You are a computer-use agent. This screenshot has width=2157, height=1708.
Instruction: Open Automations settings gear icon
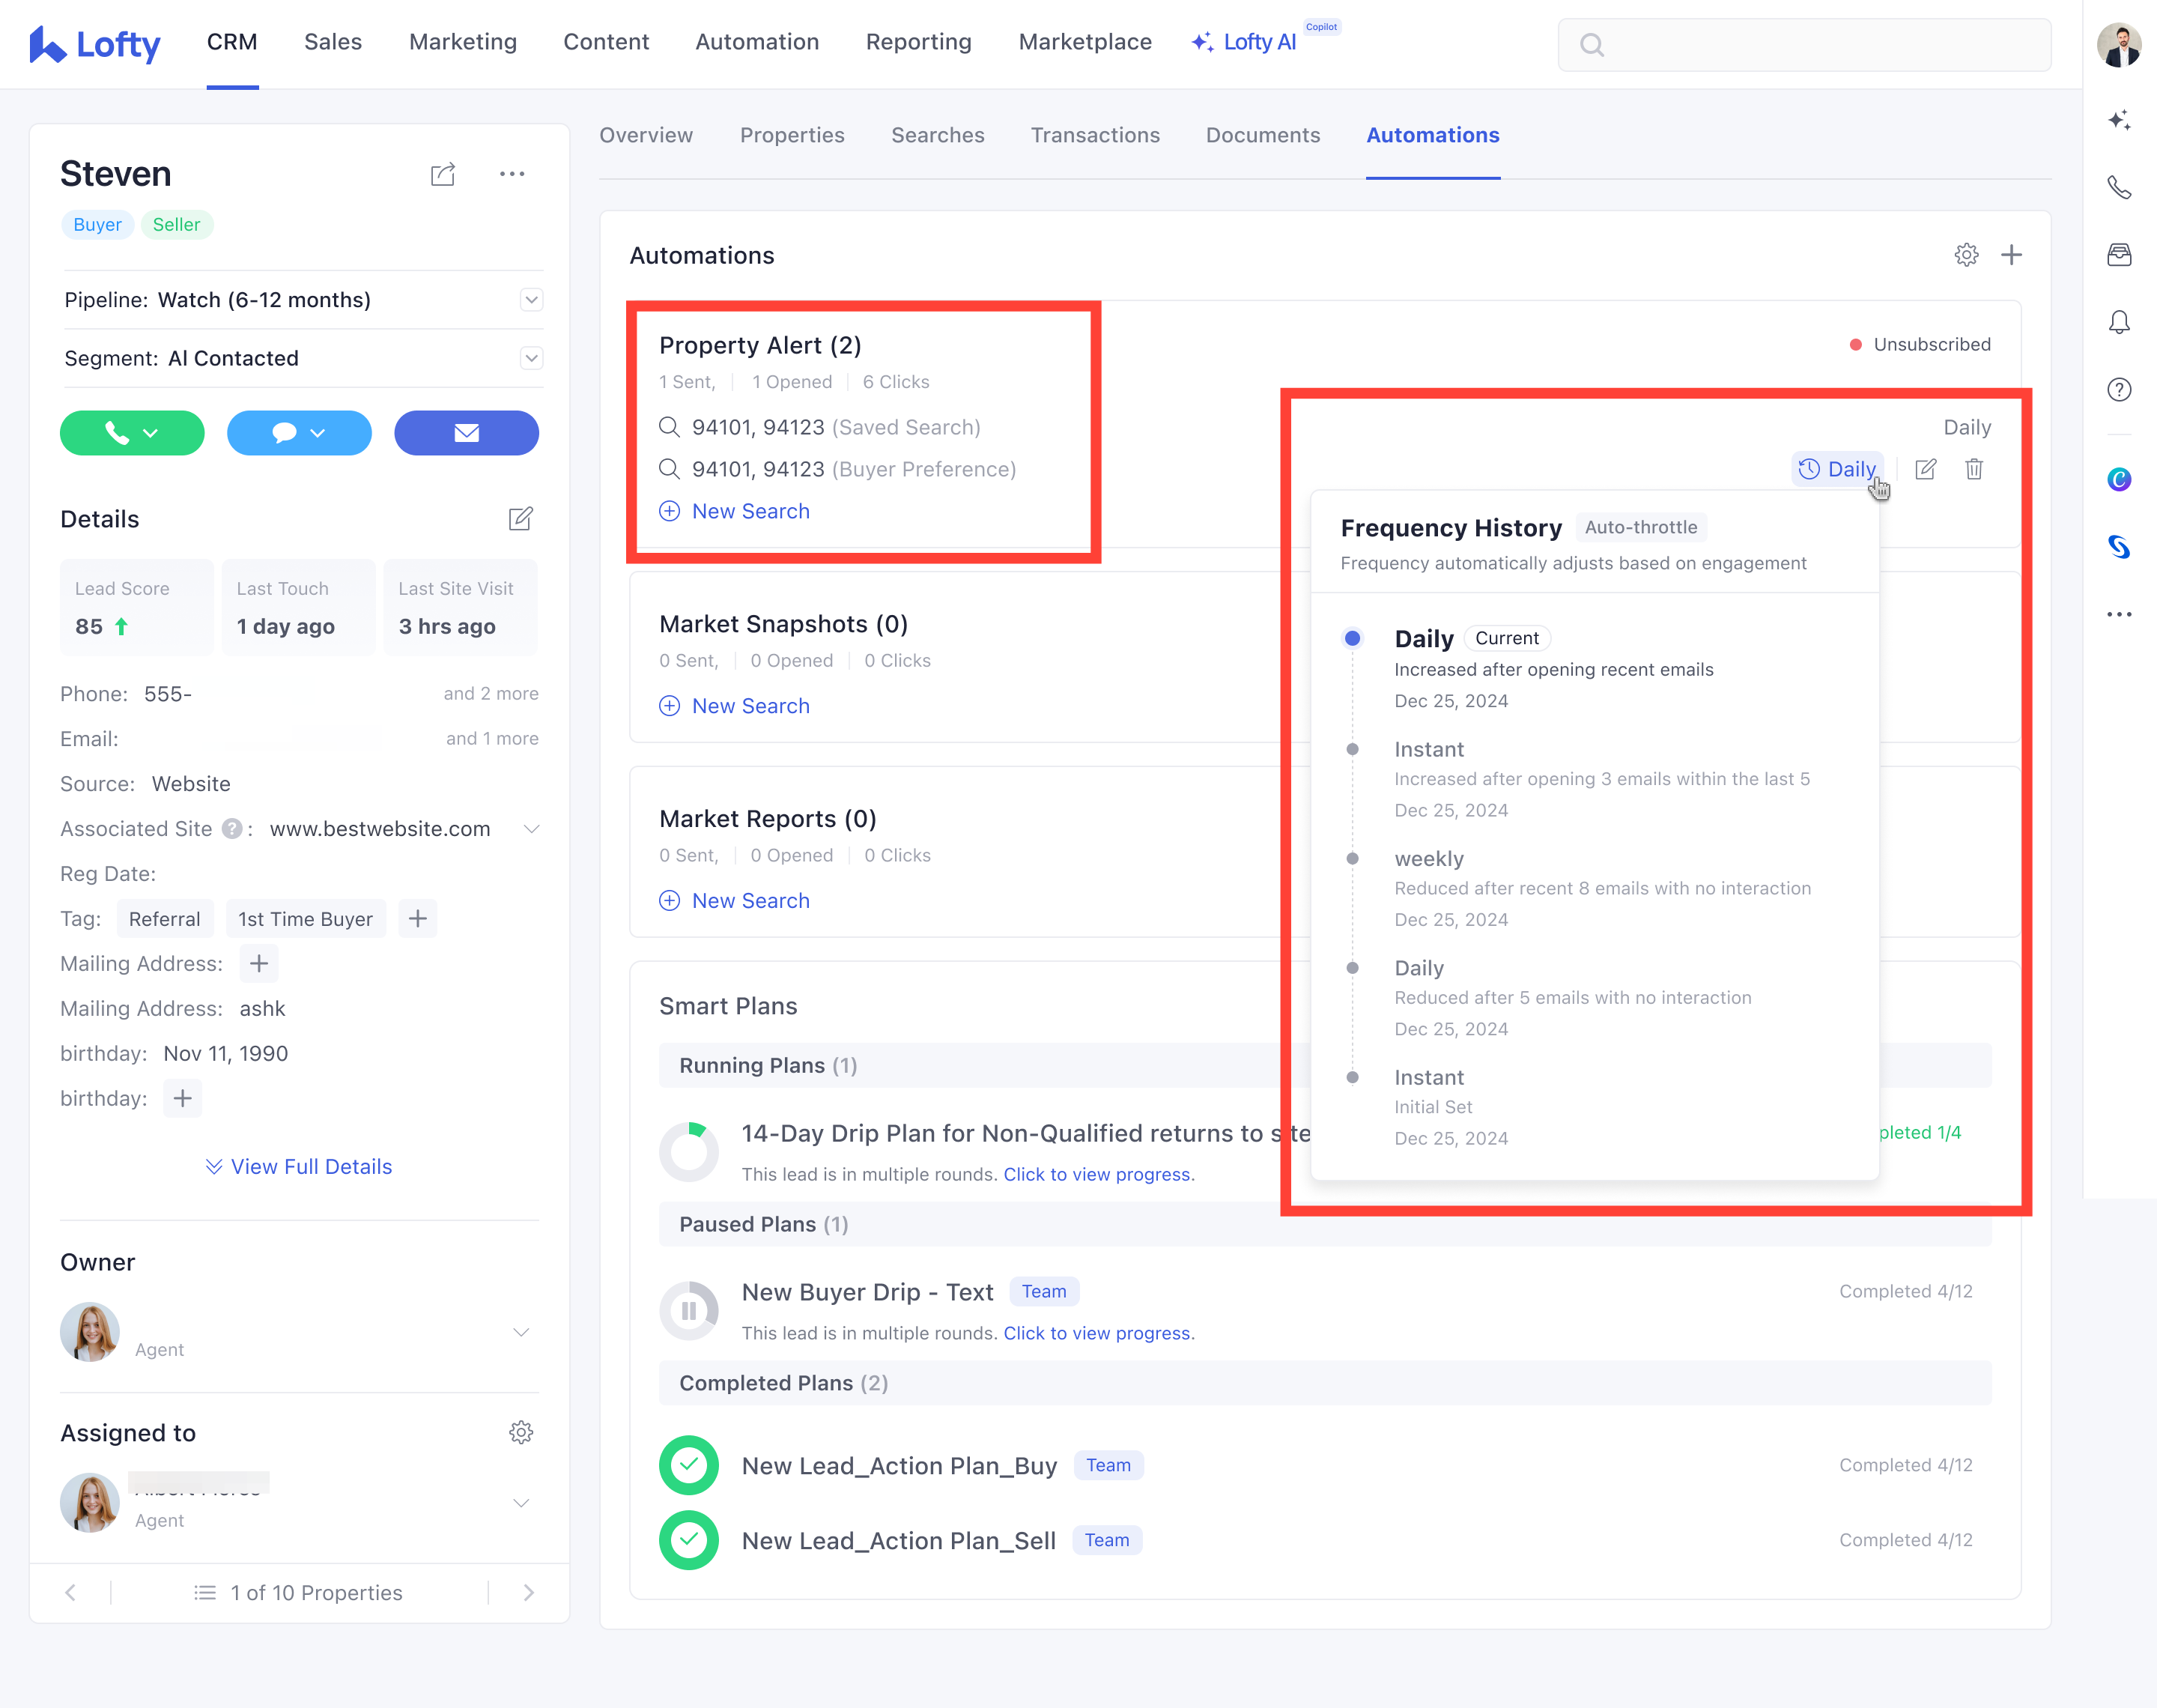[x=1966, y=255]
